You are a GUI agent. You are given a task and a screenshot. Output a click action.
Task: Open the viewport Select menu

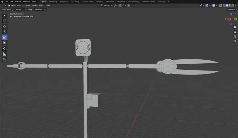[34, 6]
